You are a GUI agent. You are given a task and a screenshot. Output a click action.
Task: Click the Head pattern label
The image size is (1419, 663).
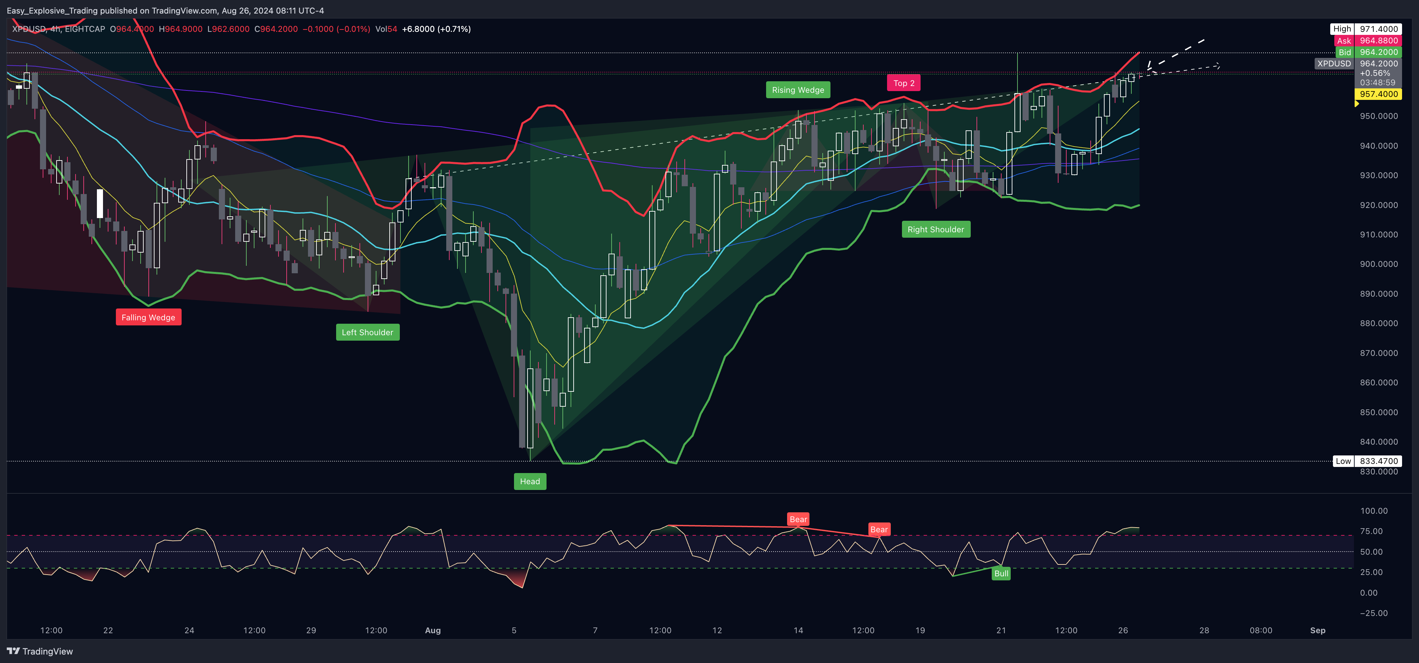(530, 481)
